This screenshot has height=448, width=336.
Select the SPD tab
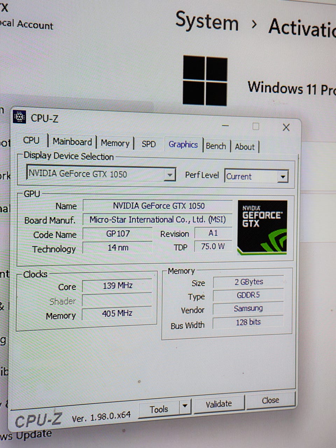(148, 144)
